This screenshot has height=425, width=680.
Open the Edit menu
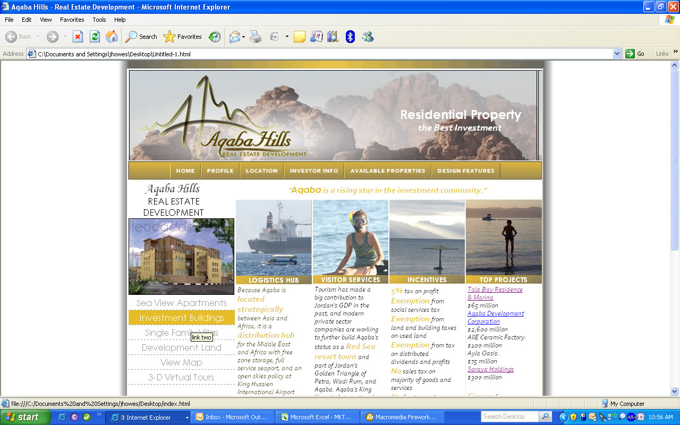[27, 20]
